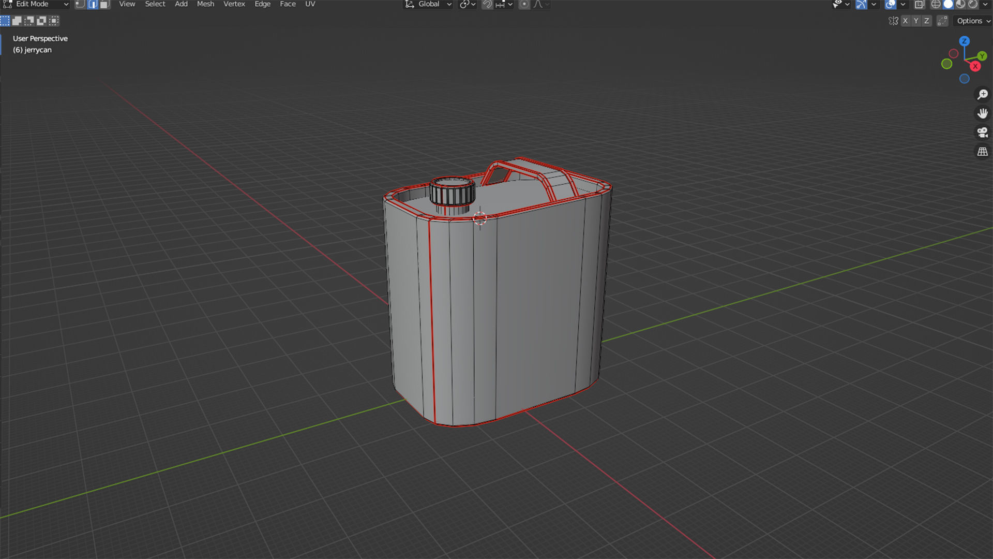Click the mesh symmetry butterfly icon
This screenshot has height=559, width=993.
click(x=893, y=21)
